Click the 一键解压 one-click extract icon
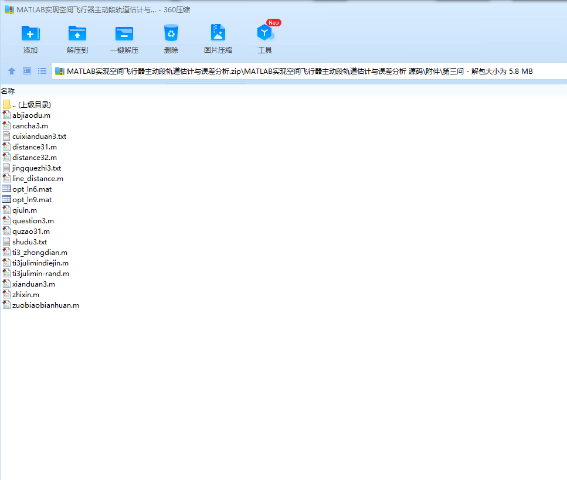 click(124, 33)
